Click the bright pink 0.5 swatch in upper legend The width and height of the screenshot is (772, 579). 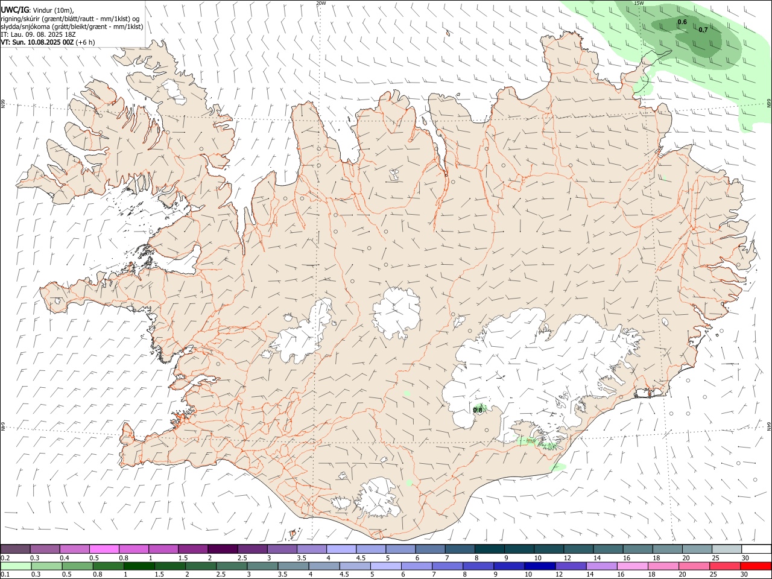(x=104, y=549)
